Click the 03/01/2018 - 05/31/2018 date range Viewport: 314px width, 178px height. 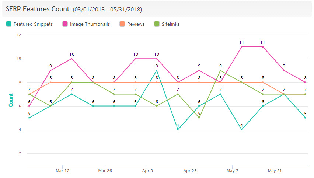(x=107, y=8)
